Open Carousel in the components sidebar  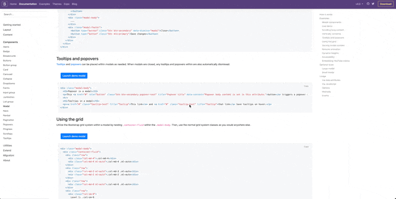tap(8, 74)
